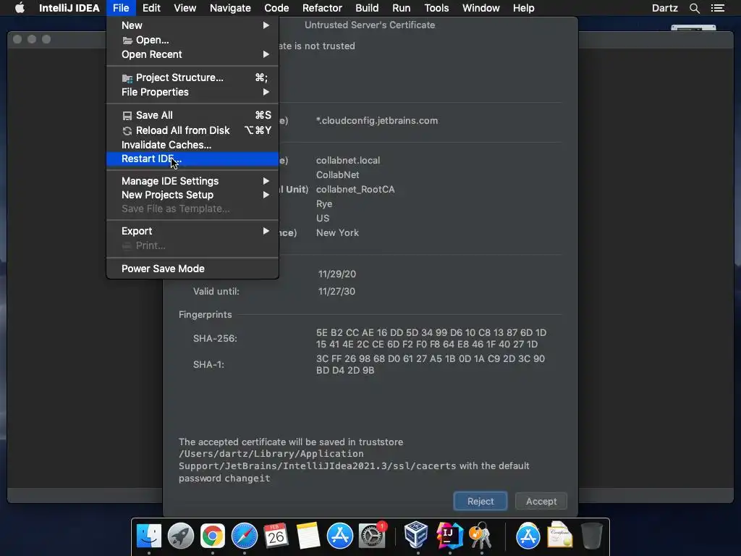Click the New York state value
This screenshot has width=741, height=556.
pyautogui.click(x=337, y=232)
